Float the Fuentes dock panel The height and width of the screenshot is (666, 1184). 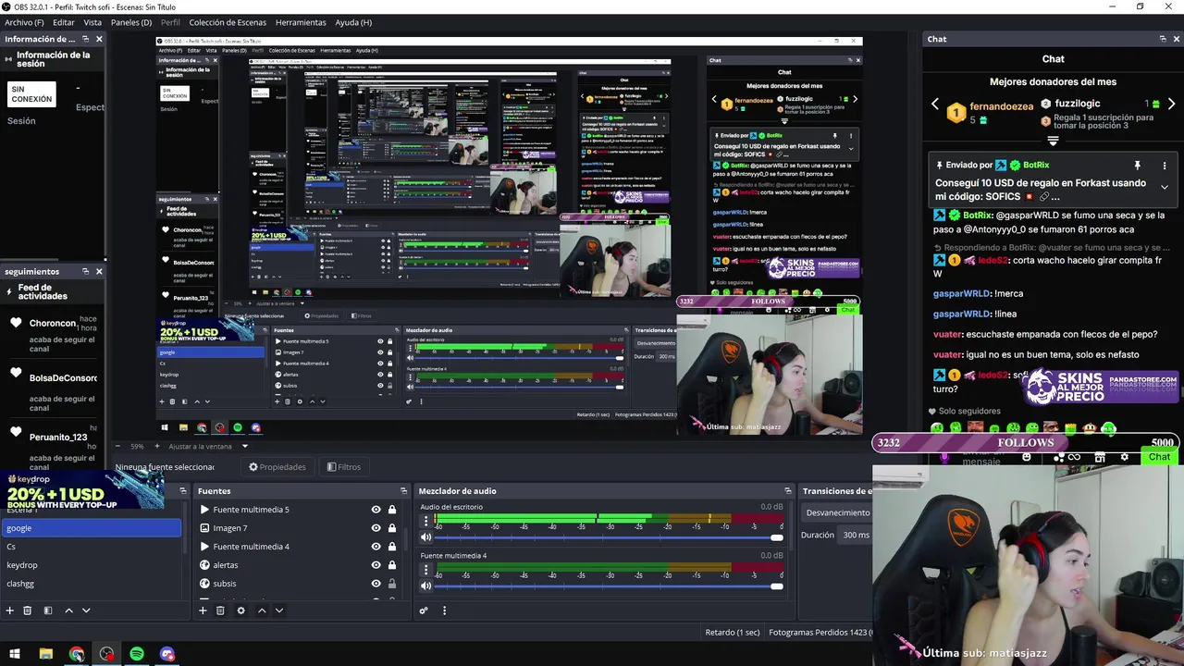point(403,491)
